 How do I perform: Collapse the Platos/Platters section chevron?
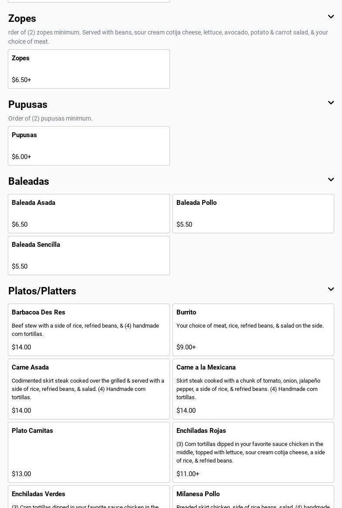pos(331,290)
